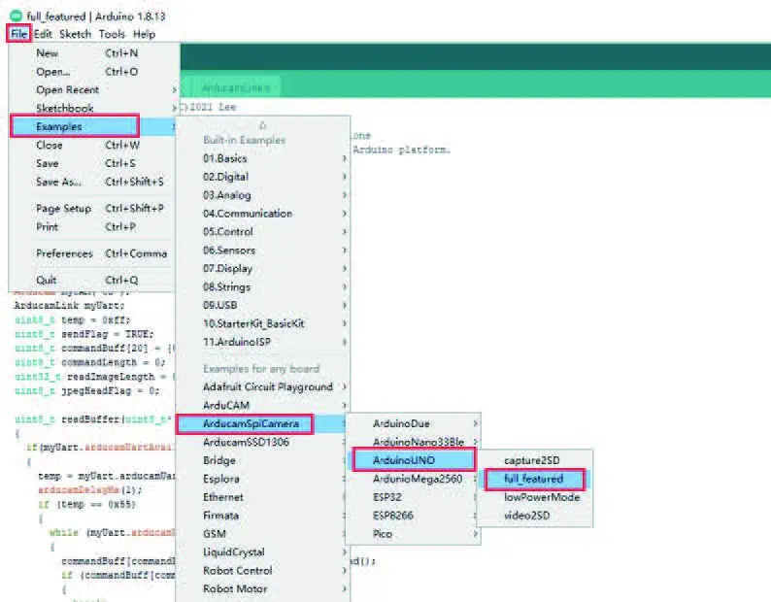Open the File menu
The width and height of the screenshot is (771, 602).
tap(18, 34)
